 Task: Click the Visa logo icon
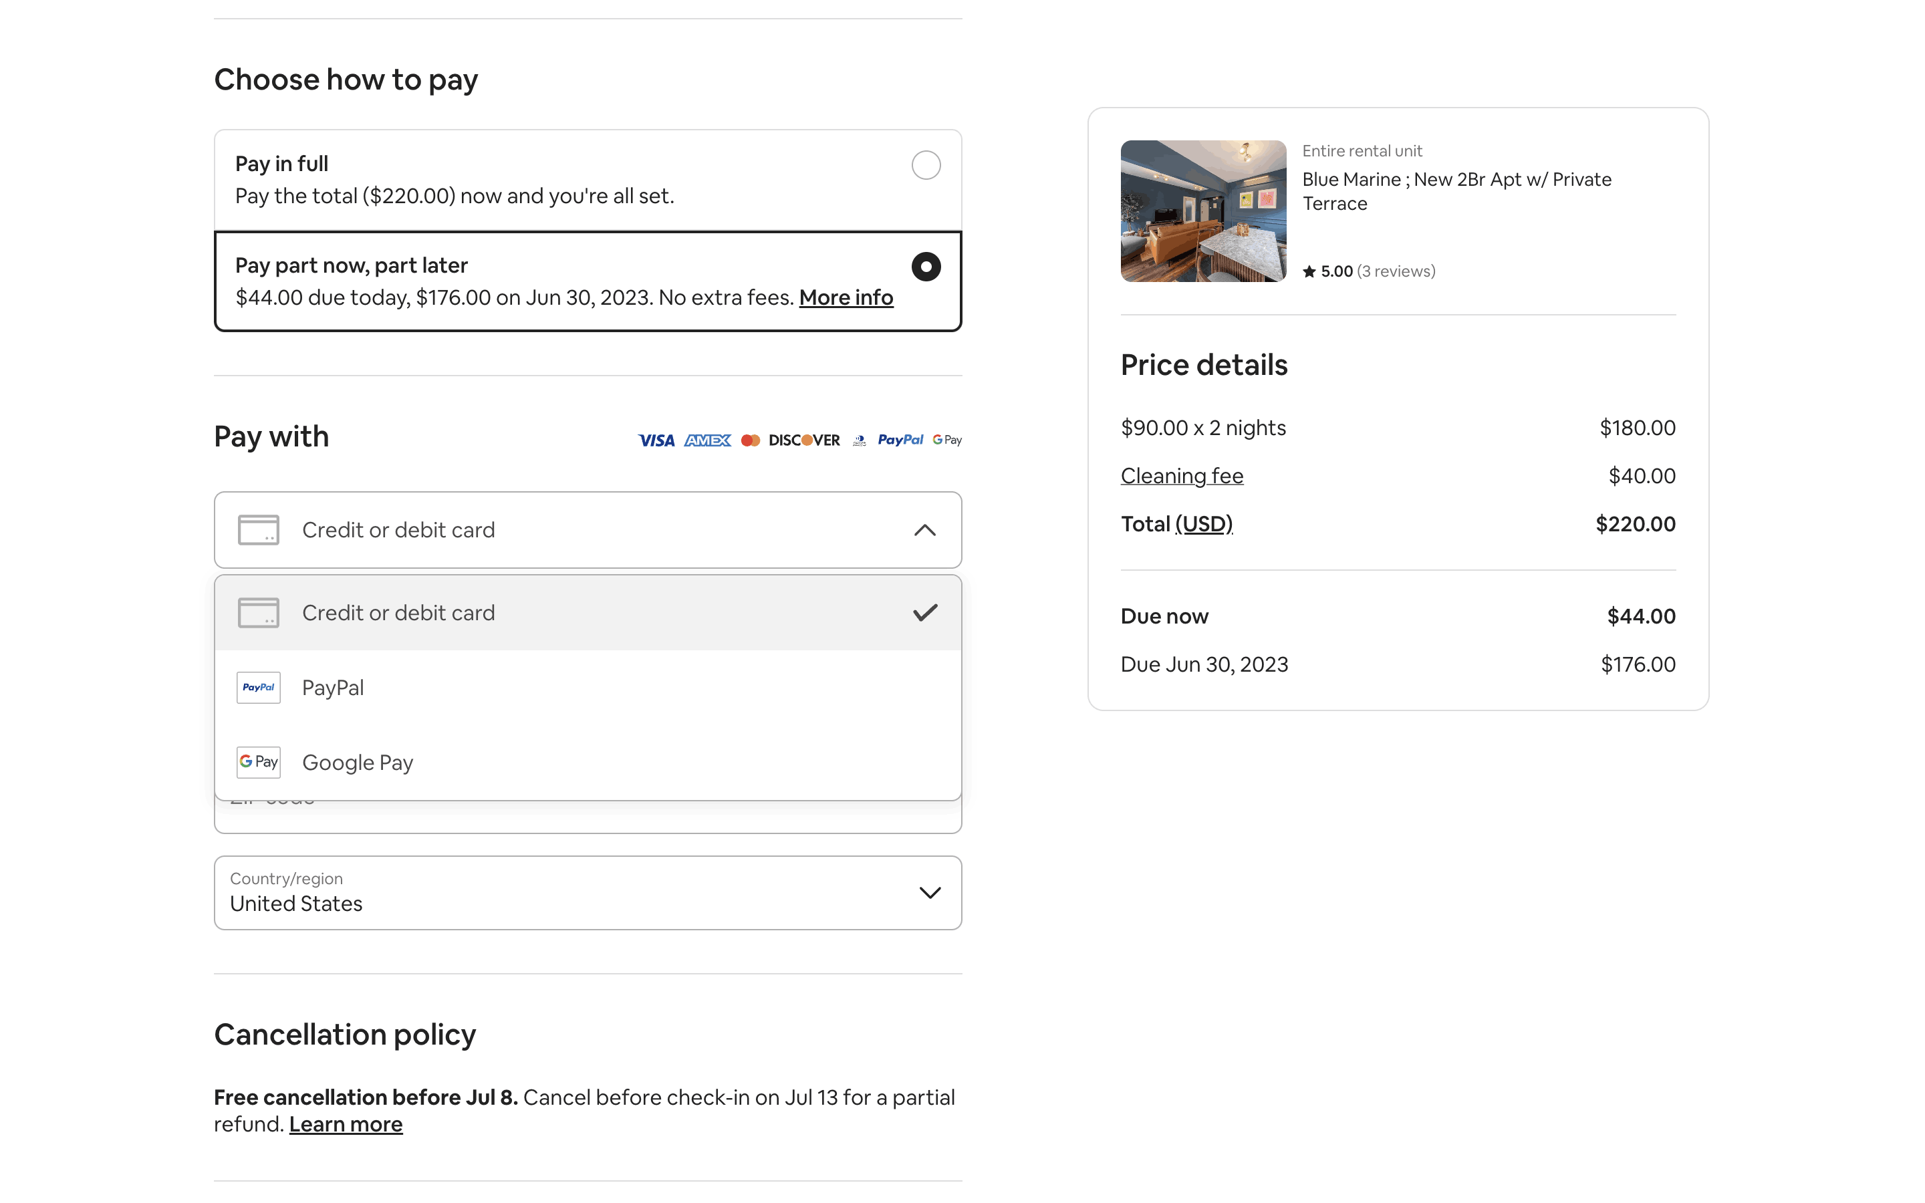[656, 440]
